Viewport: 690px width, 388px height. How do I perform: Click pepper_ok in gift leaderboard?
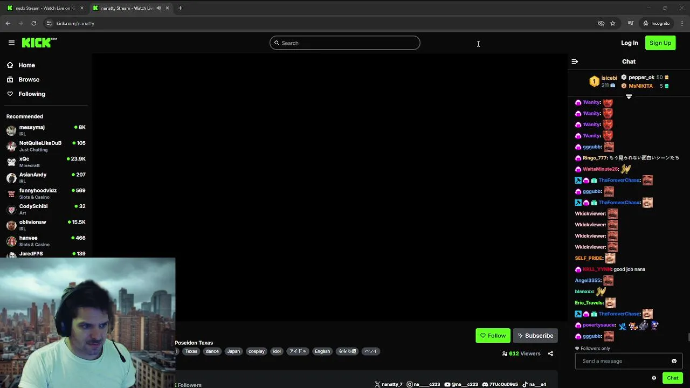tap(641, 78)
